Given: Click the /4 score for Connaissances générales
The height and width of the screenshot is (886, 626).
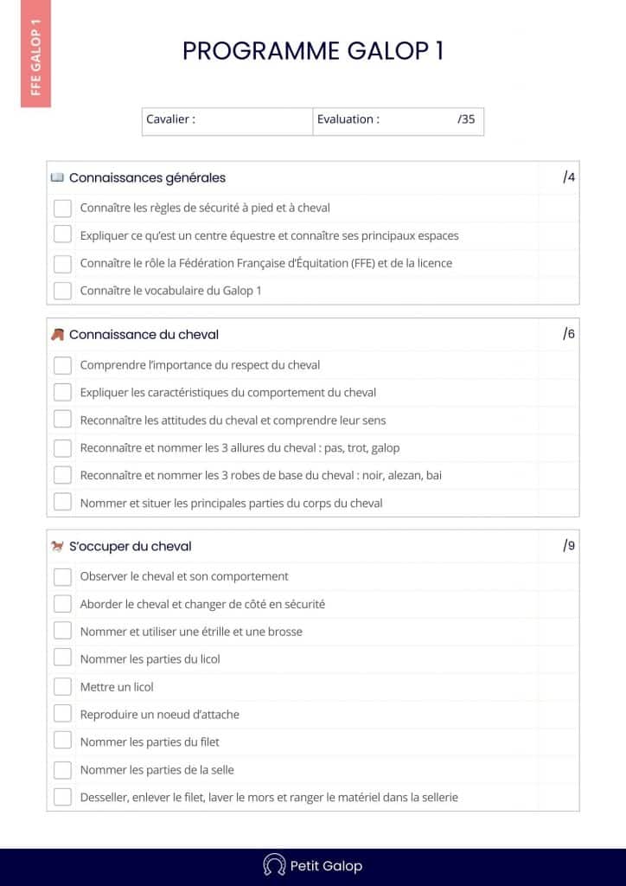Looking at the screenshot, I should [568, 177].
